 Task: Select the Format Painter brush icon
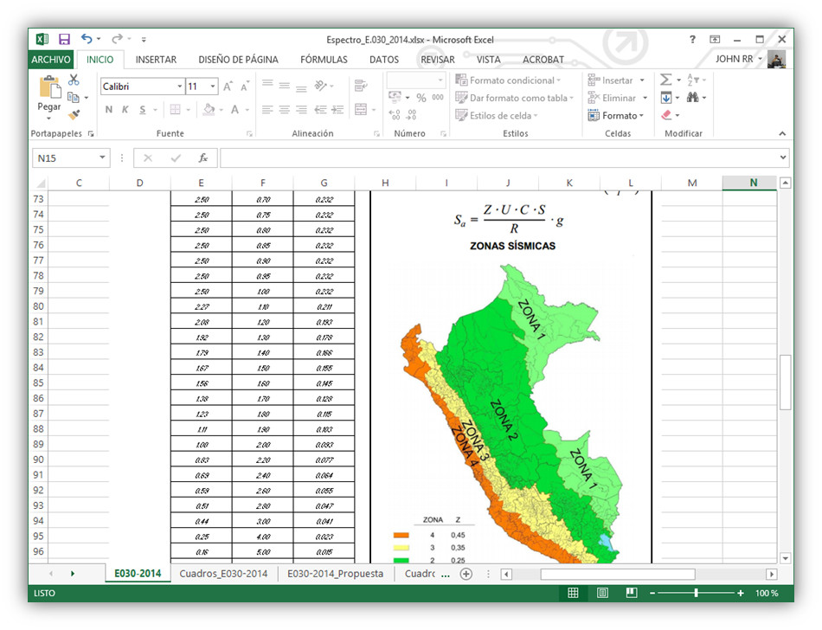click(74, 115)
